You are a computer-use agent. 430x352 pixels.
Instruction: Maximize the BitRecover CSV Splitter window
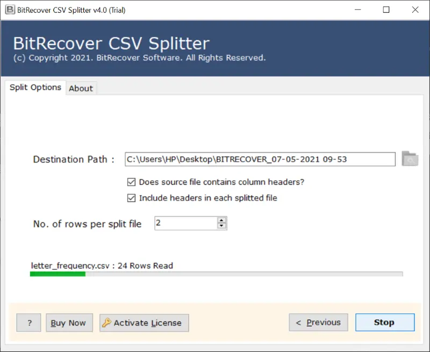click(386, 10)
